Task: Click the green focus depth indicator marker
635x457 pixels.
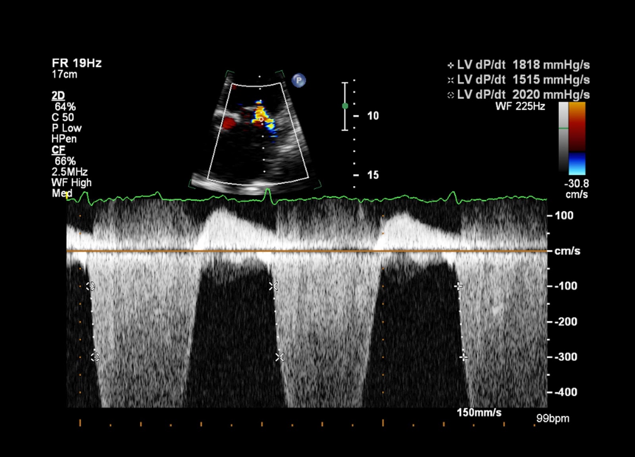Action: coord(345,106)
